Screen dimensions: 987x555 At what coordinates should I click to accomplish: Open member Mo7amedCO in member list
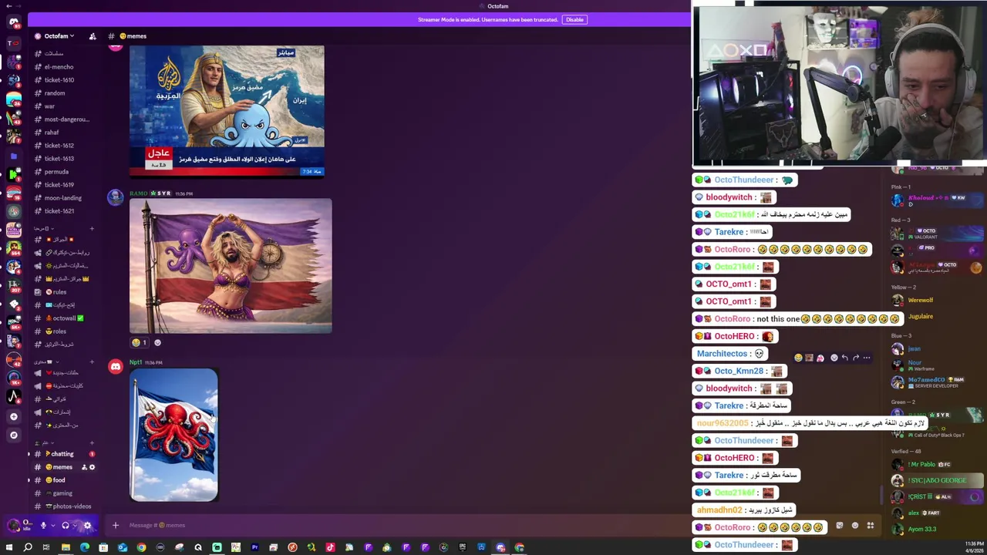[938, 382]
